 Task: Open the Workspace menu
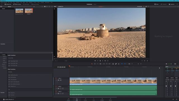(x=47, y=2)
